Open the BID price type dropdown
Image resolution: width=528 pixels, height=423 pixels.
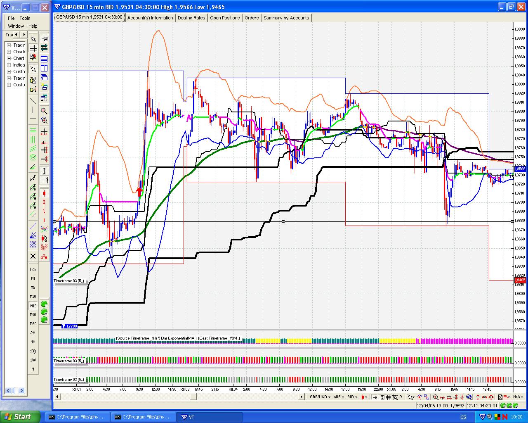352,397
